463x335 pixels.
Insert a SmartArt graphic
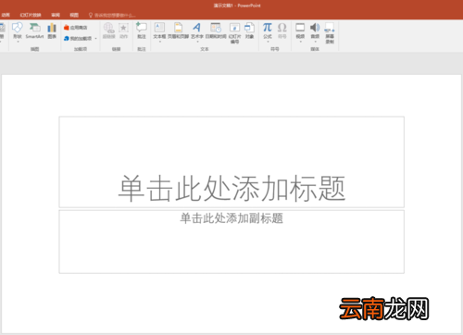point(34,31)
